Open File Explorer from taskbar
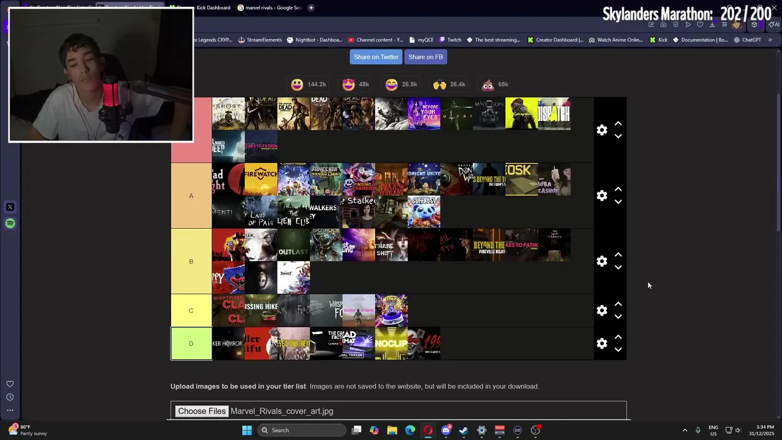782x440 pixels. [x=392, y=430]
